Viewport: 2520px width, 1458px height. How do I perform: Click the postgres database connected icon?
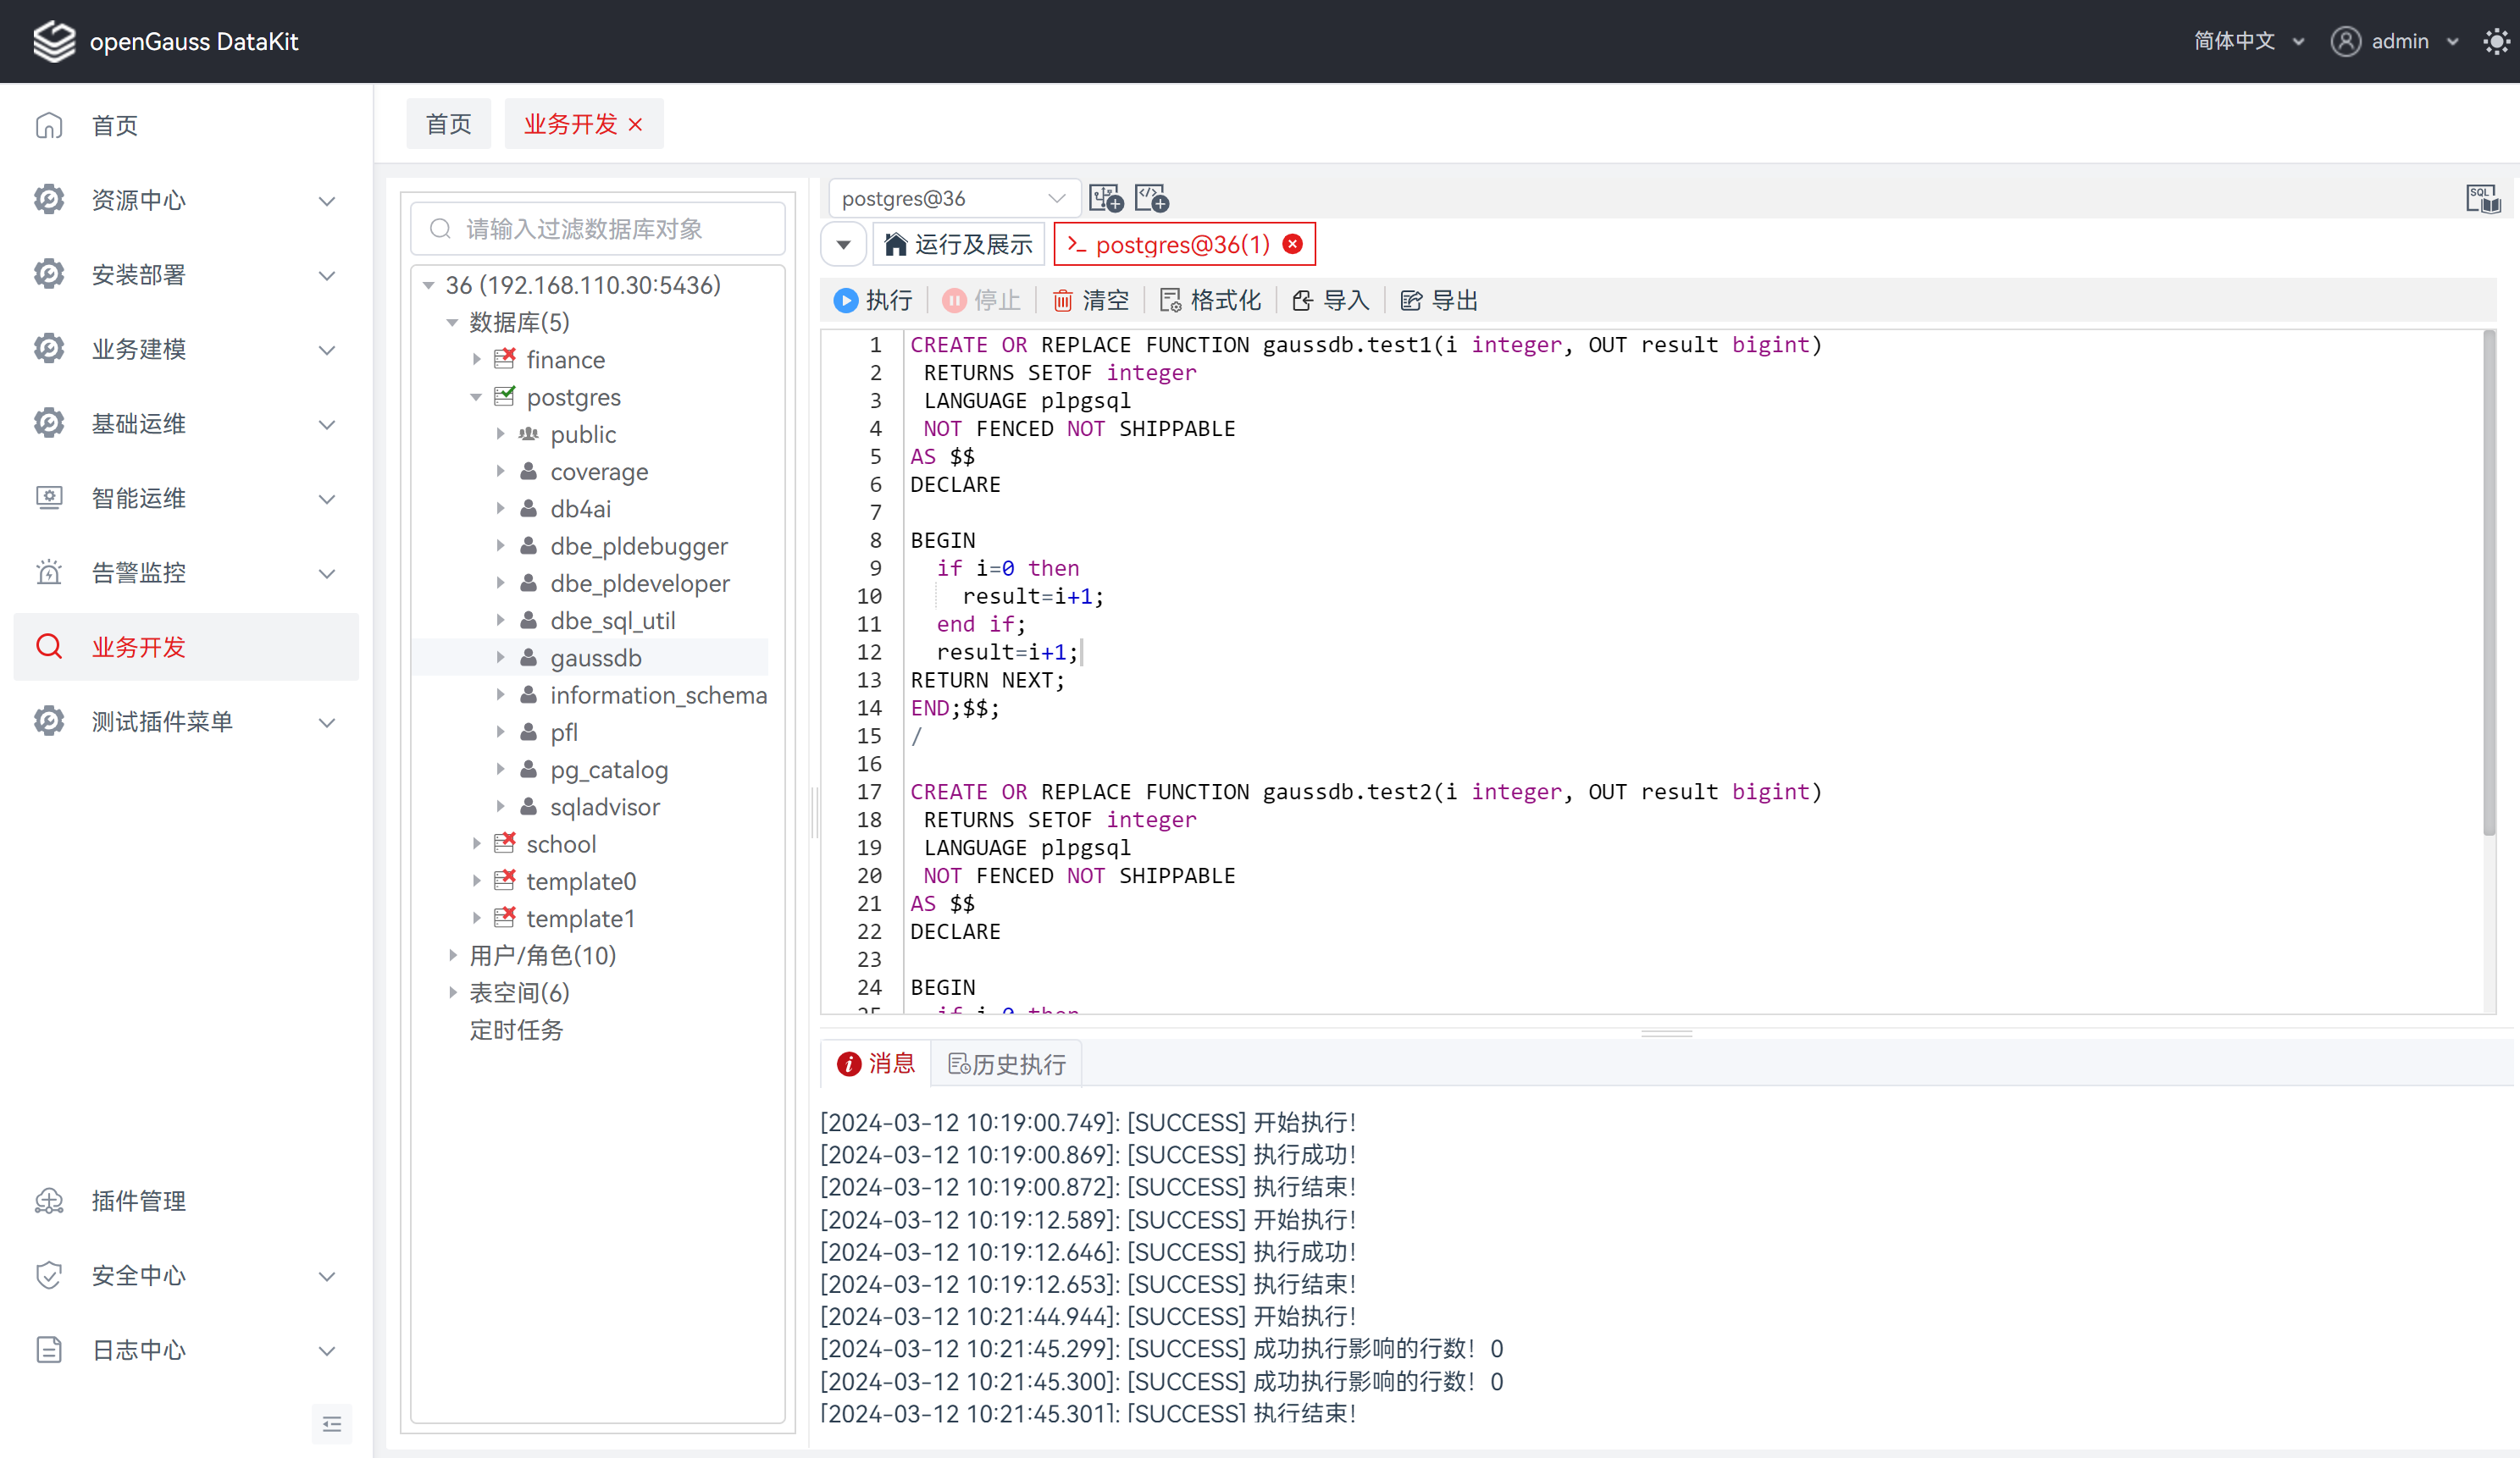point(505,397)
